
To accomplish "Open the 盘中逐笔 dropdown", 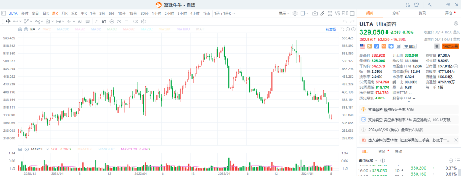I will [x=368, y=161].
